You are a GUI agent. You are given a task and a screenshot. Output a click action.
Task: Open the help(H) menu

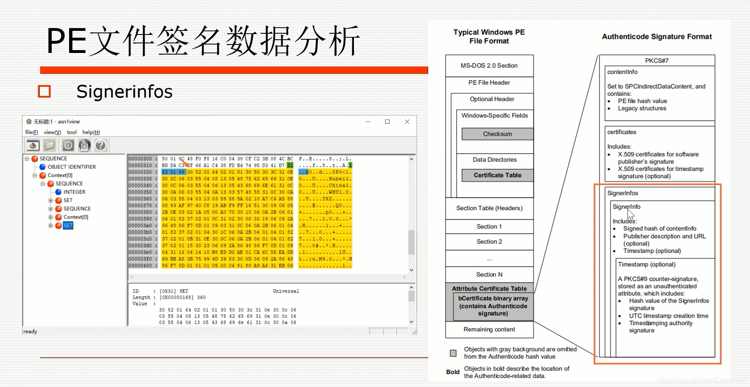tap(91, 132)
